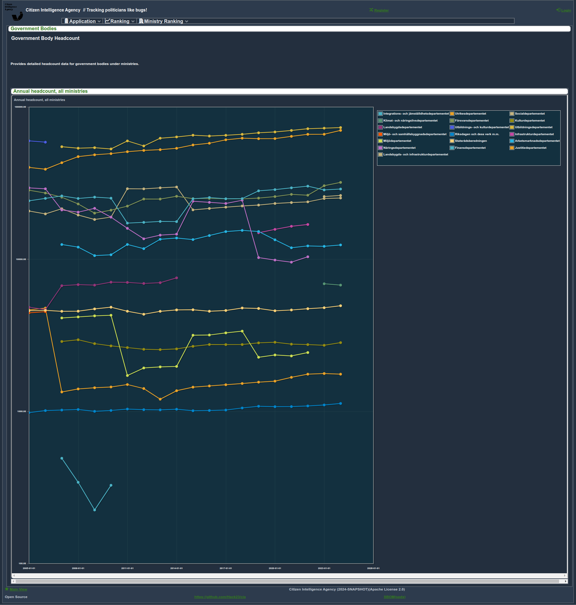576x605 pixels.
Task: Open the github.com/Hack23/cia link
Action: [220, 597]
